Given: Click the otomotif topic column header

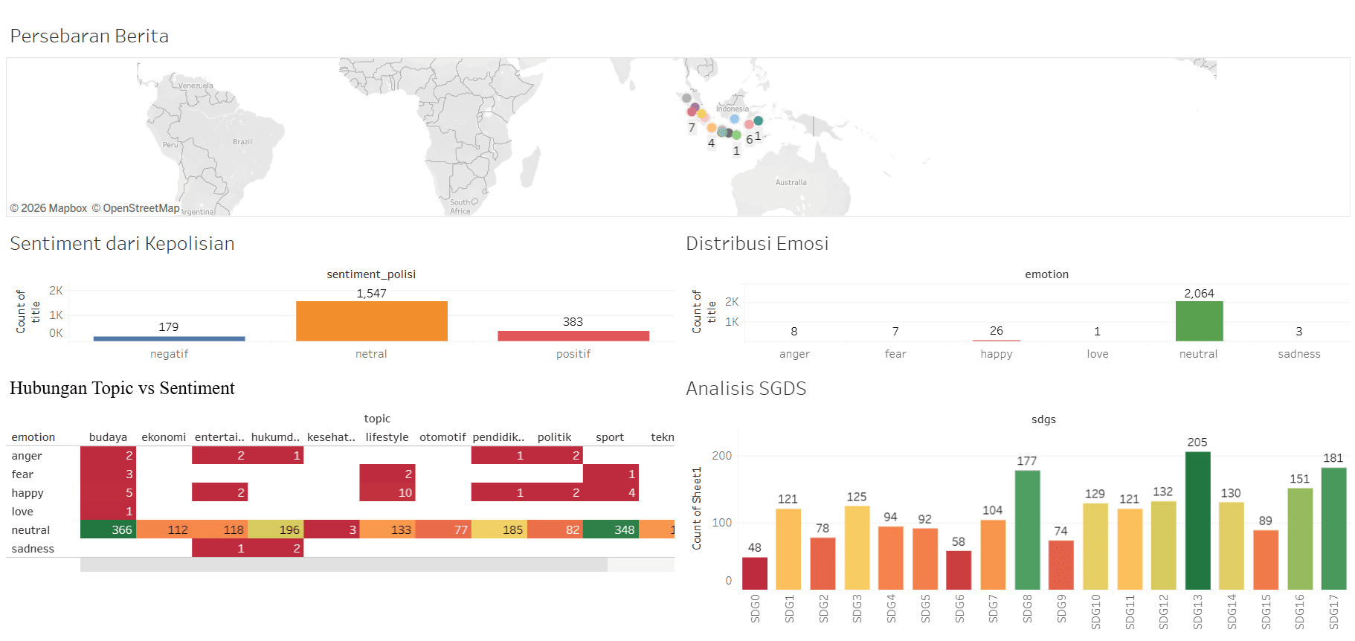Looking at the screenshot, I should (442, 437).
